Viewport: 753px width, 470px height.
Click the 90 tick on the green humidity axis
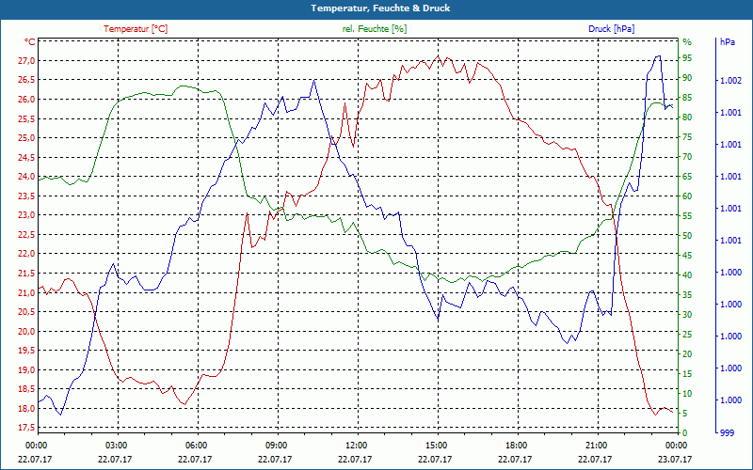[687, 78]
